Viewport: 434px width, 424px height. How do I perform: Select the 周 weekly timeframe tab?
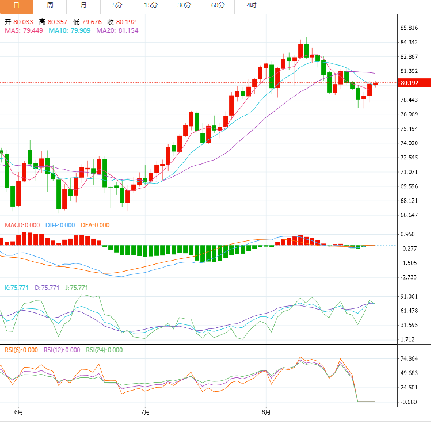(x=50, y=6)
